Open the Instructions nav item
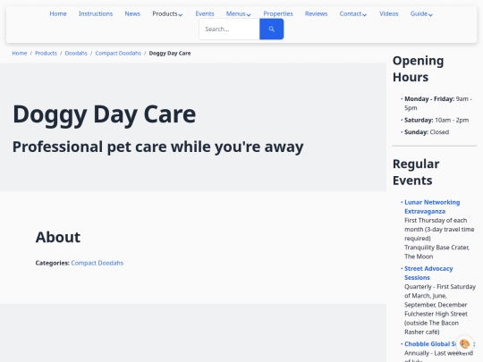The width and height of the screenshot is (483, 362). tap(96, 13)
